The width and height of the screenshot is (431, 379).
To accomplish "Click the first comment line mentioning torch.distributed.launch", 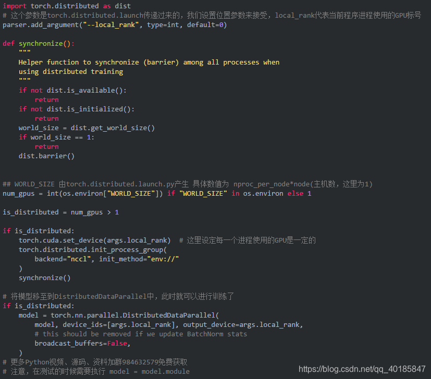I will (212, 16).
